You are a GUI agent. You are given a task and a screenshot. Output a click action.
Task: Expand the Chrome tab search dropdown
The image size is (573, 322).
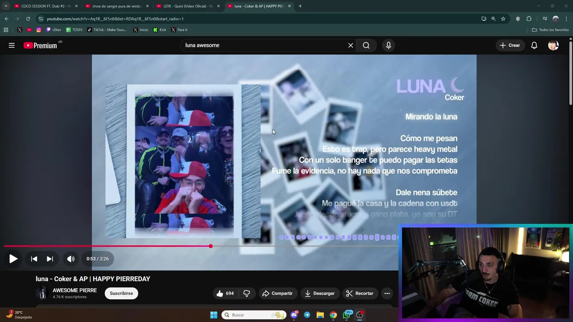click(x=5, y=6)
